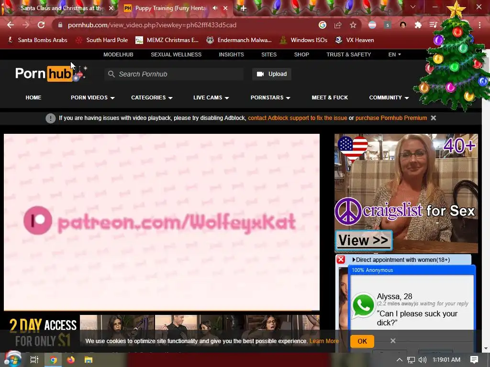Image resolution: width=490 pixels, height=367 pixels.
Task: Open the South Hard Pole bookmark
Action: pos(102,40)
